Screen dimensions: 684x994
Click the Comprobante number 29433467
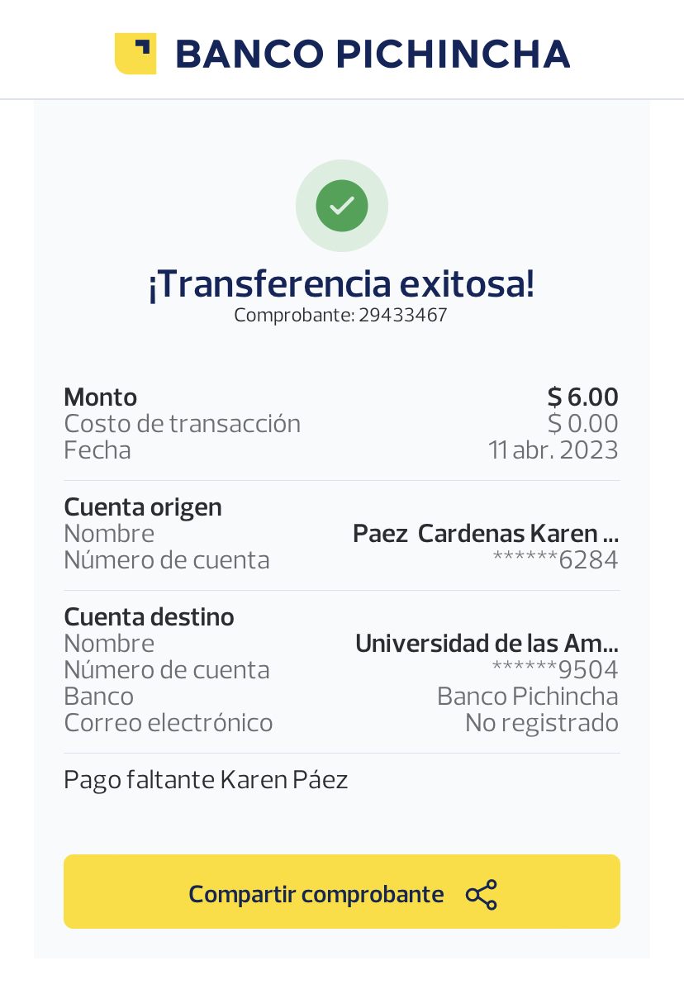click(x=402, y=316)
